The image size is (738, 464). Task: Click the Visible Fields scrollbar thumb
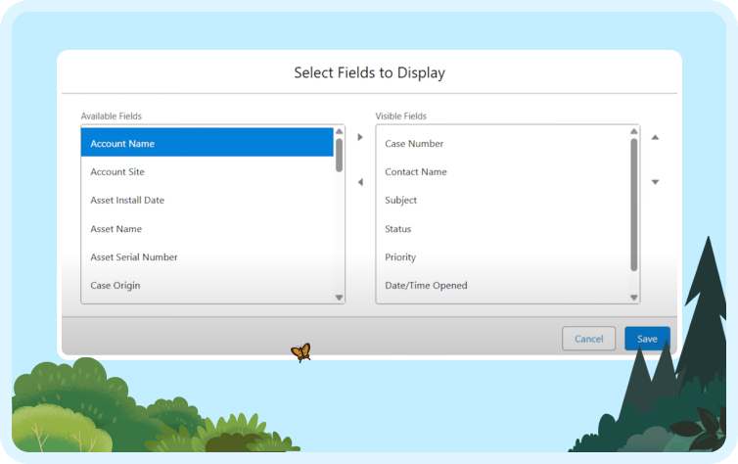click(x=633, y=205)
